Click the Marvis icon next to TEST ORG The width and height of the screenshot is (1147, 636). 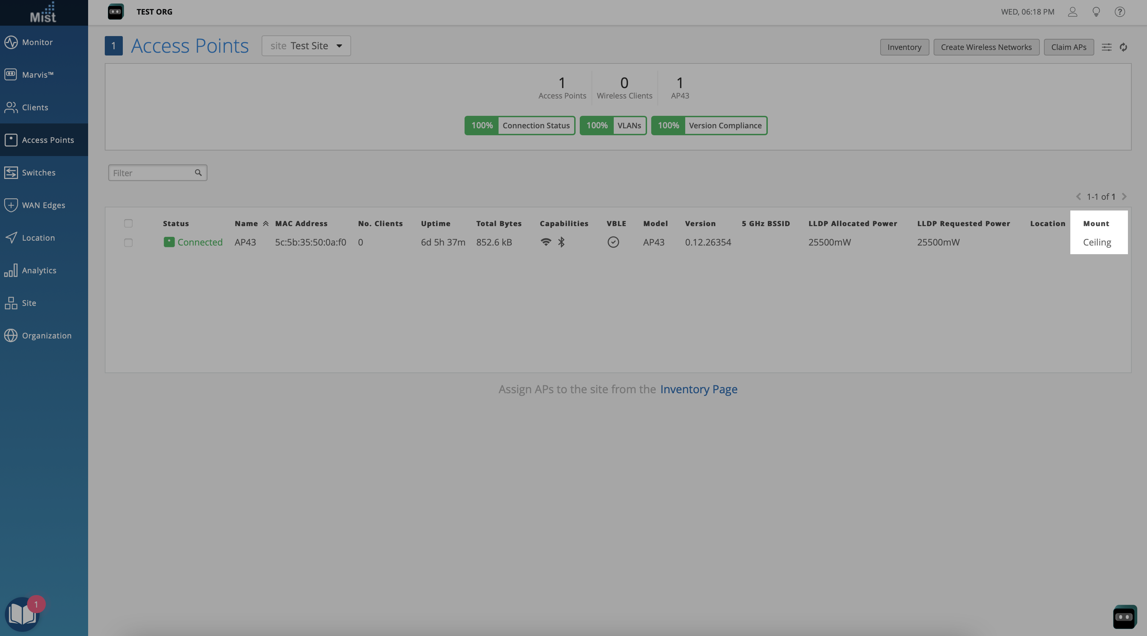(115, 12)
